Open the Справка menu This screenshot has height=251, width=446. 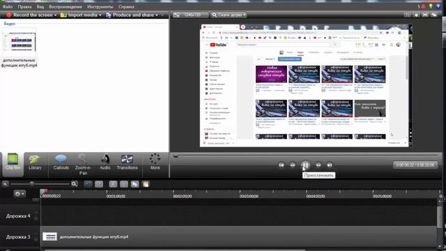click(x=126, y=6)
